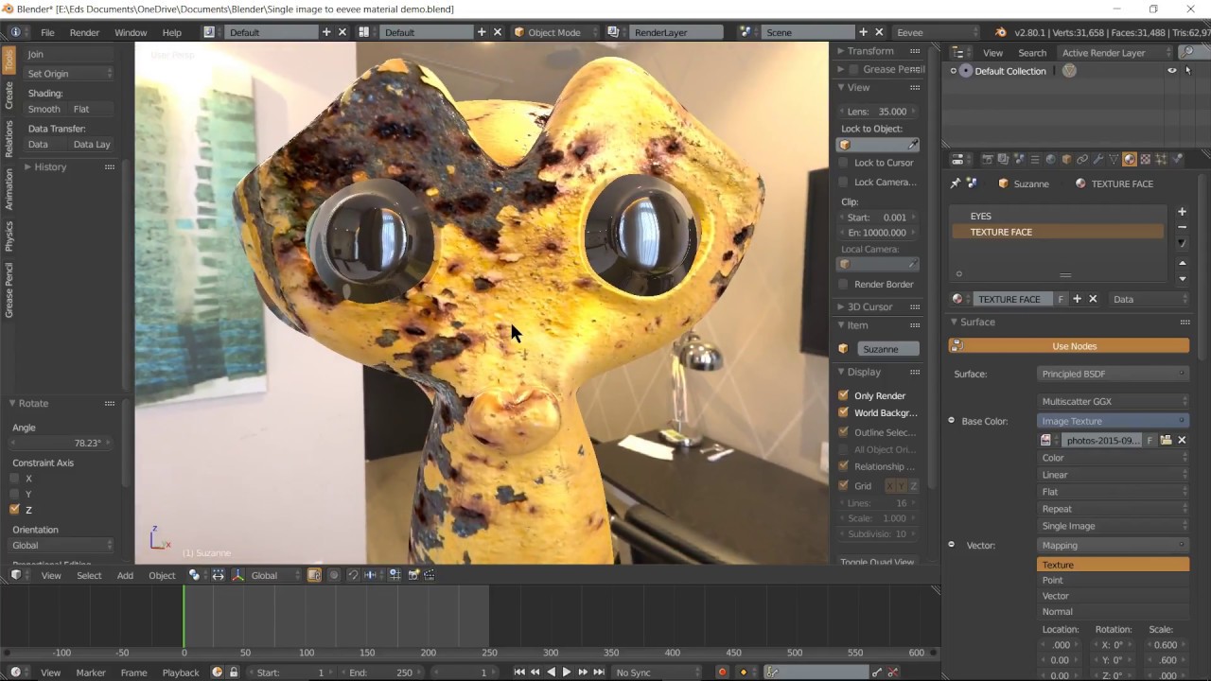
Task: Open the Modifiers wrench tab icon
Action: [x=1098, y=159]
